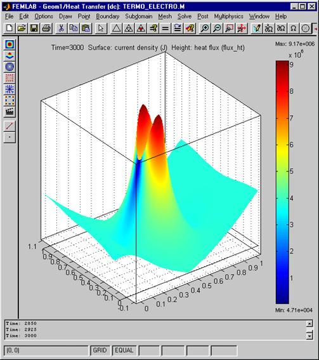Open the Multiphysics menu
Image resolution: width=319 pixels, height=360 pixels.
(x=229, y=17)
